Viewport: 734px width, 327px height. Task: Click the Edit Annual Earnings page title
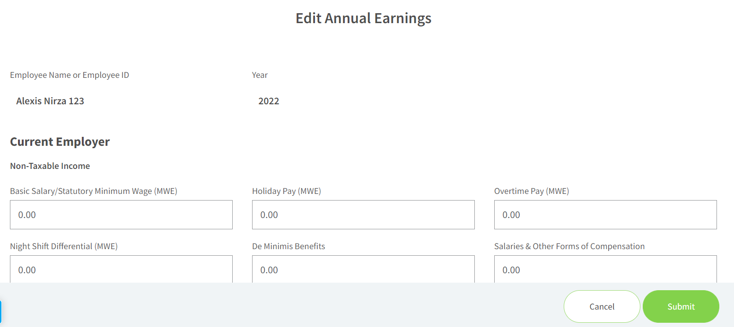[364, 18]
